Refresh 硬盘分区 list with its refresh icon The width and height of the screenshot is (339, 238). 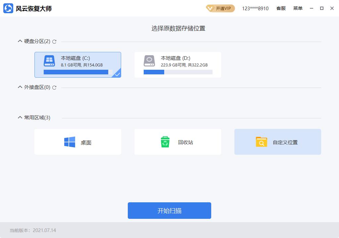click(54, 42)
